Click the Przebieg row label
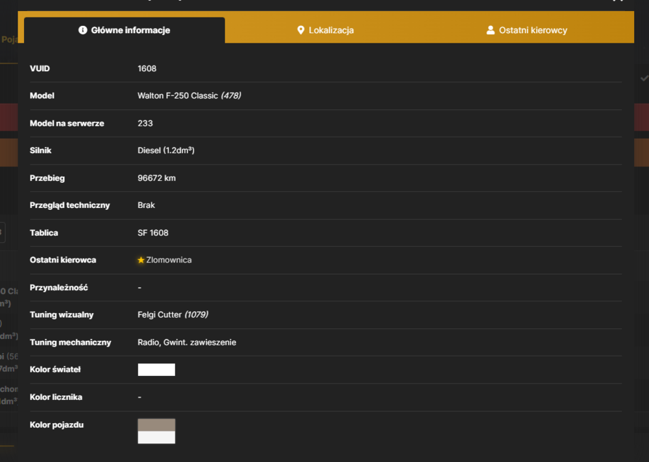Screen dimensions: 649x462 pos(47,178)
